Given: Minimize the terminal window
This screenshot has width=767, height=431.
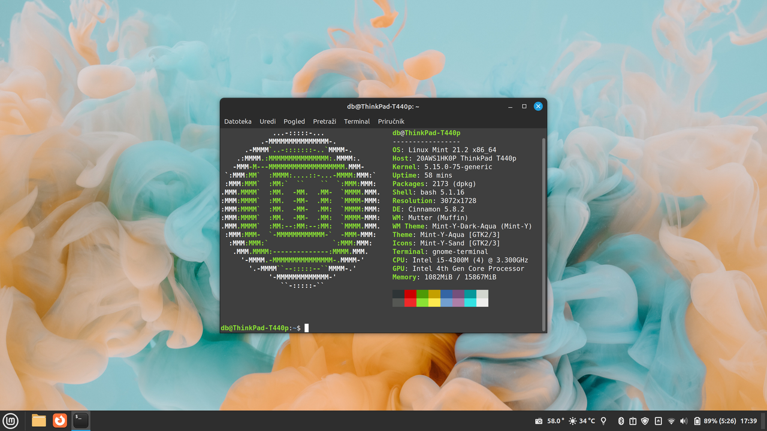Looking at the screenshot, I should 510,107.
